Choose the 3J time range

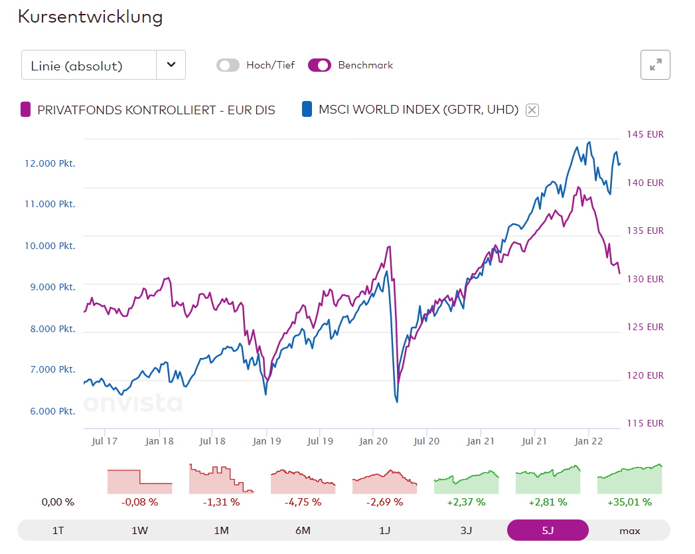466,530
